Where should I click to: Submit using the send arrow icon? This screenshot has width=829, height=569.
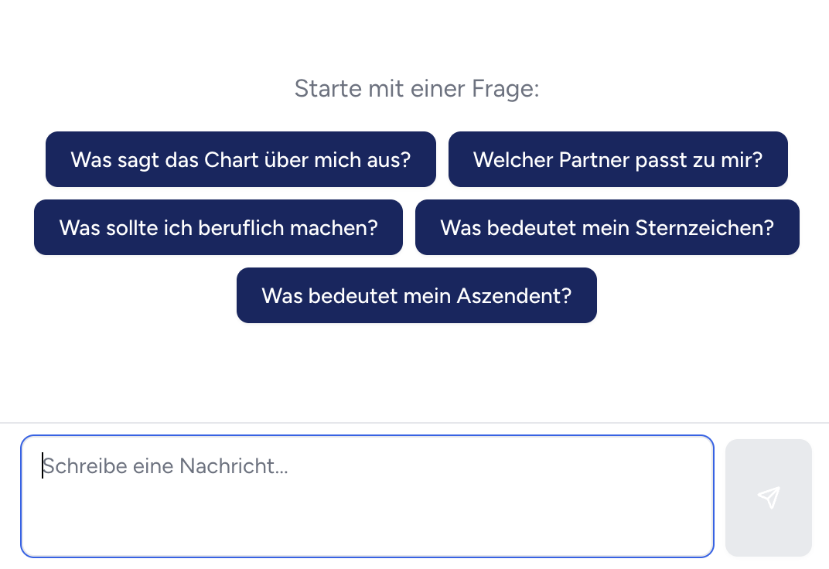768,497
